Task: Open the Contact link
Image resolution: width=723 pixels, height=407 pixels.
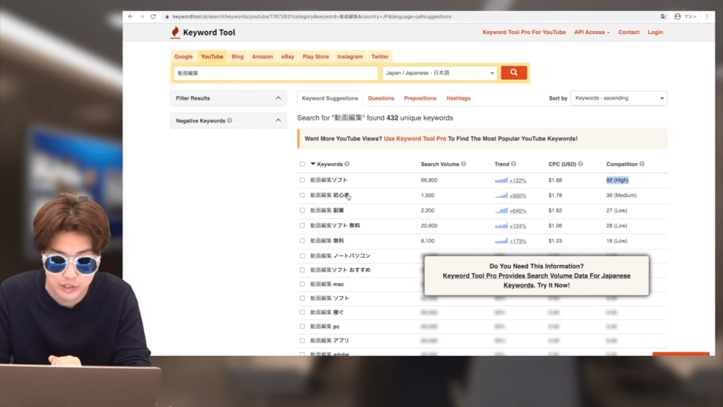Action: (x=628, y=33)
